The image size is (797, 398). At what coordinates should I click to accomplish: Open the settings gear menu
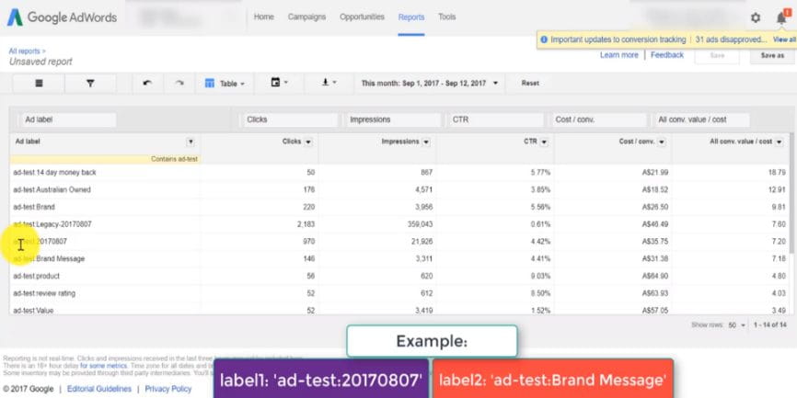tap(756, 17)
